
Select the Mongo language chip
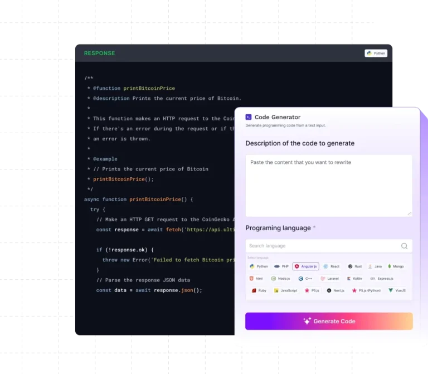[396, 266]
